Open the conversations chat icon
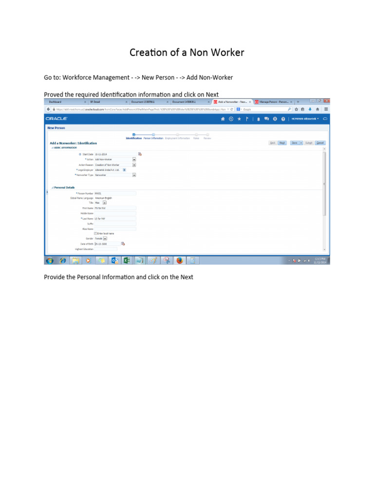 (x=266, y=119)
